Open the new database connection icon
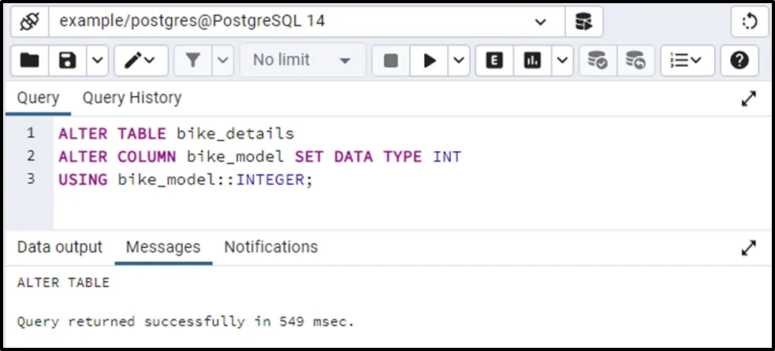775x351 pixels. point(583,22)
